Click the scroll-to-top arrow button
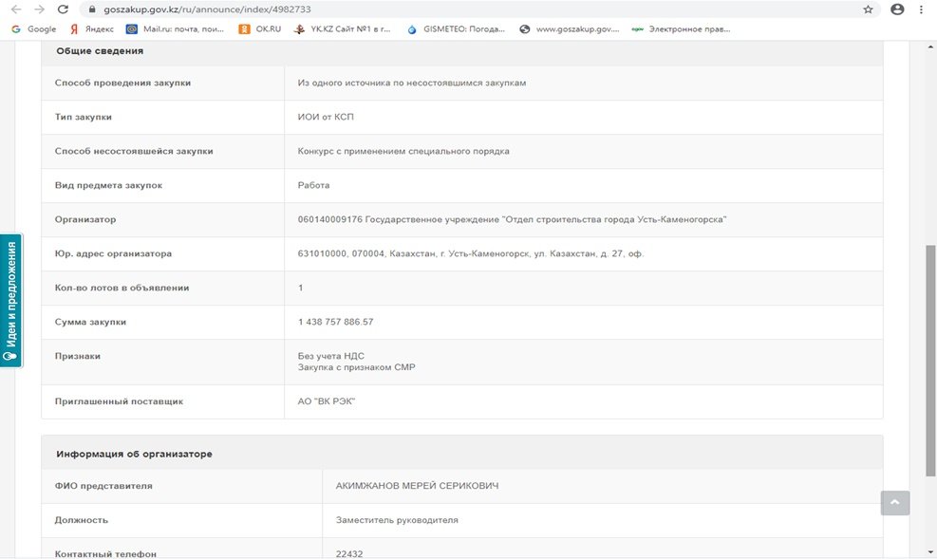Viewport: 937px width, 559px height. pyautogui.click(x=894, y=503)
